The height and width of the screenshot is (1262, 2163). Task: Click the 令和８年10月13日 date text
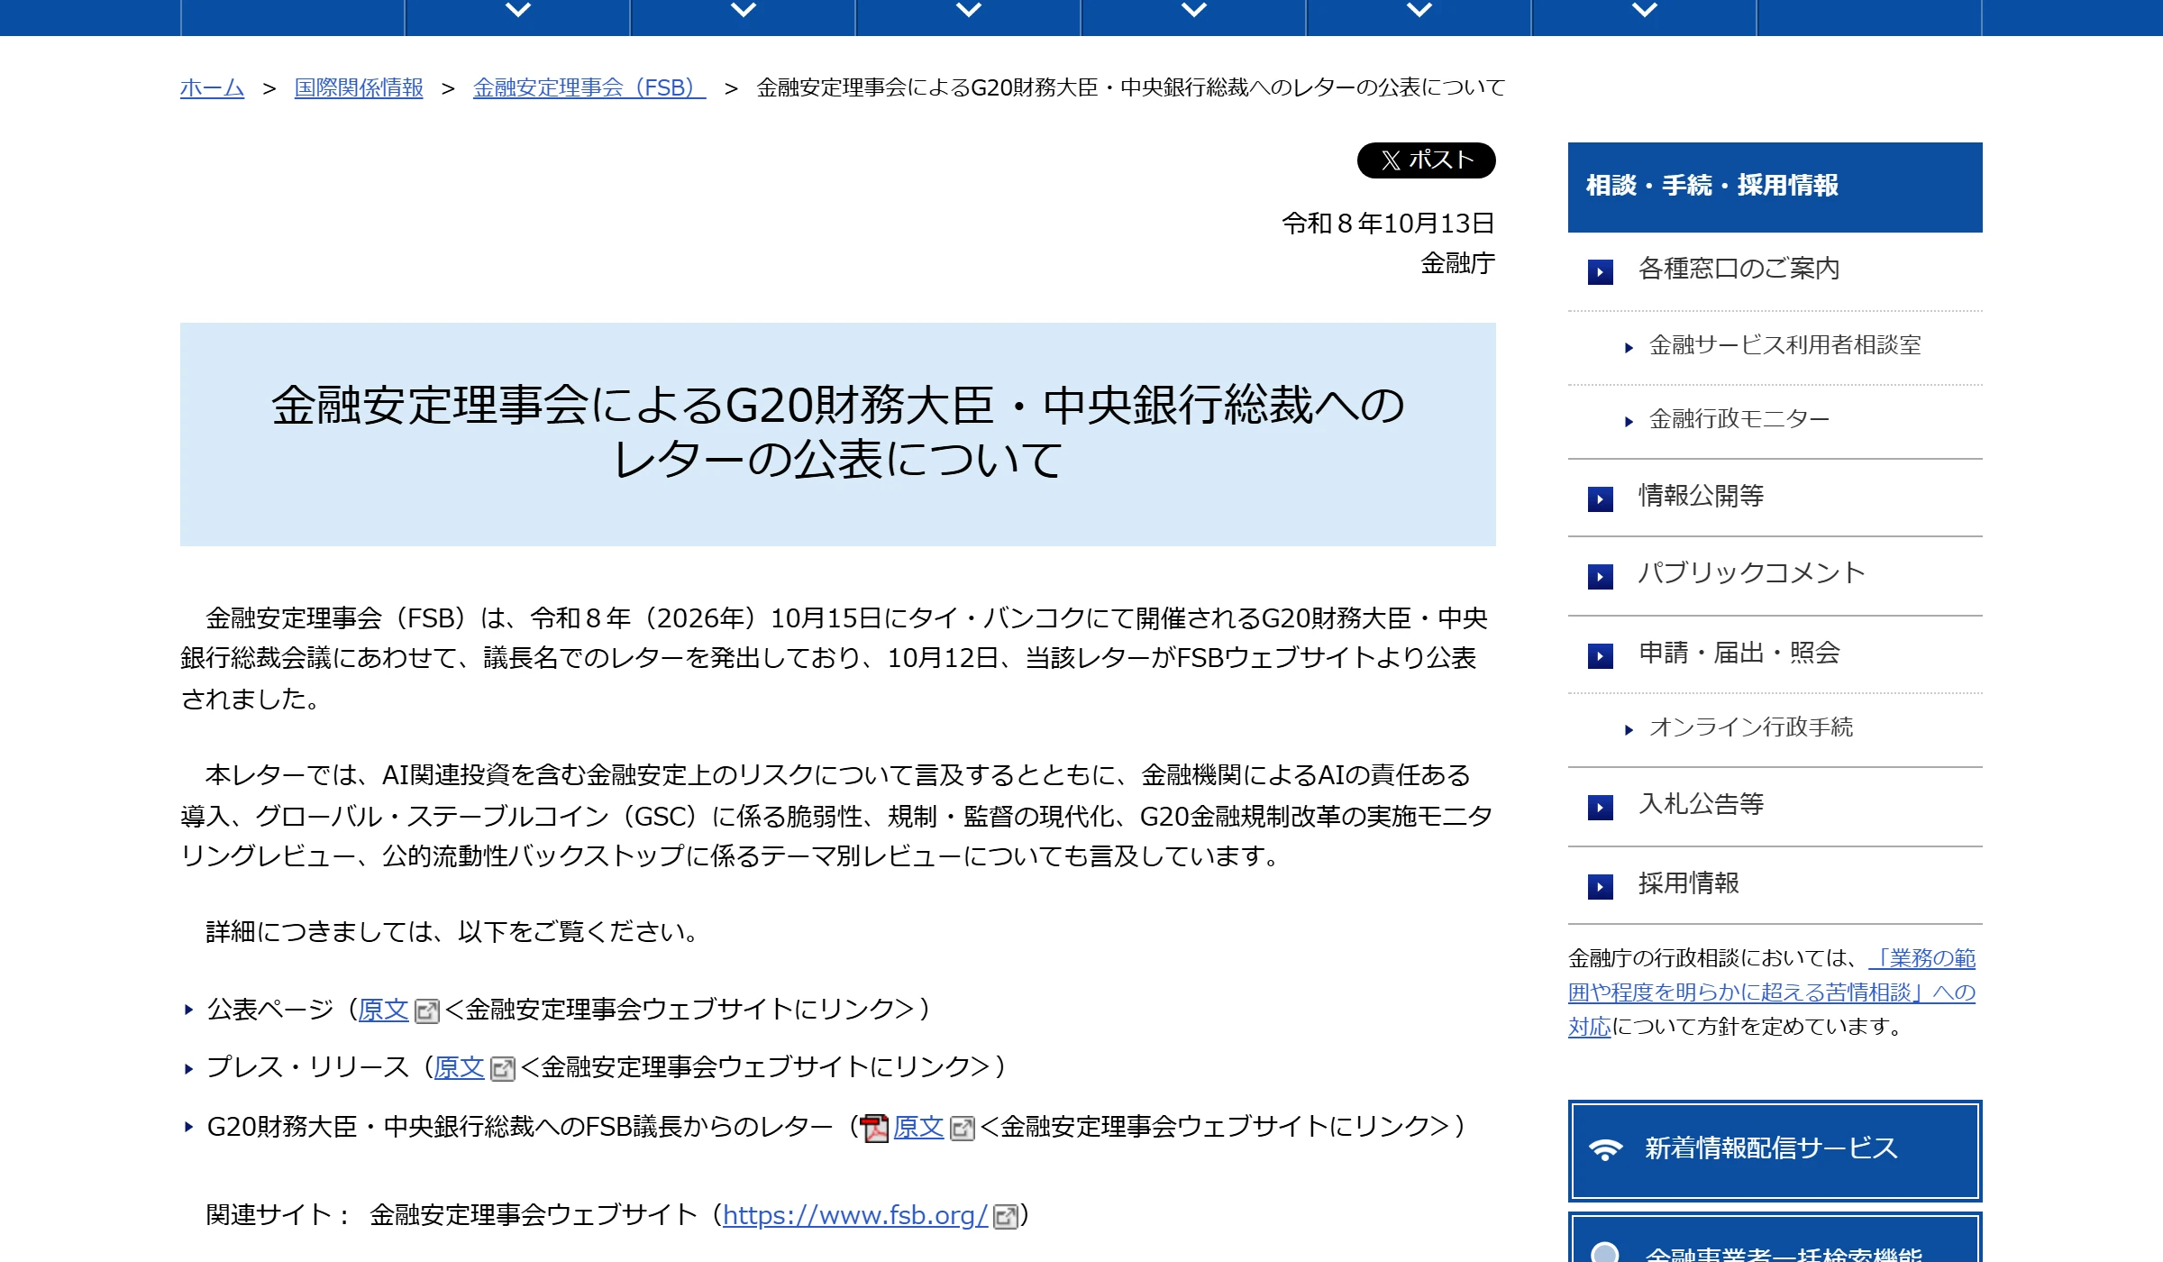point(1389,224)
